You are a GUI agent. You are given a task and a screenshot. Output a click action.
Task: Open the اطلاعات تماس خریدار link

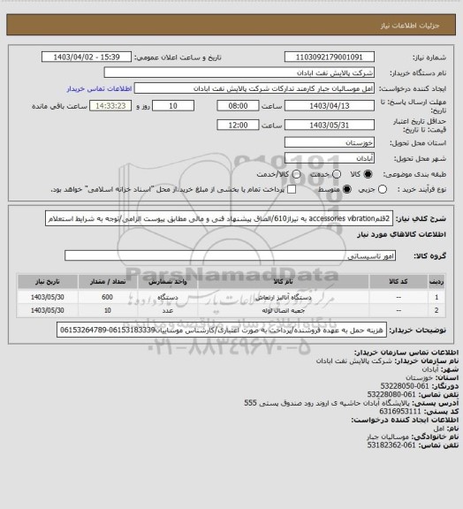[99, 88]
